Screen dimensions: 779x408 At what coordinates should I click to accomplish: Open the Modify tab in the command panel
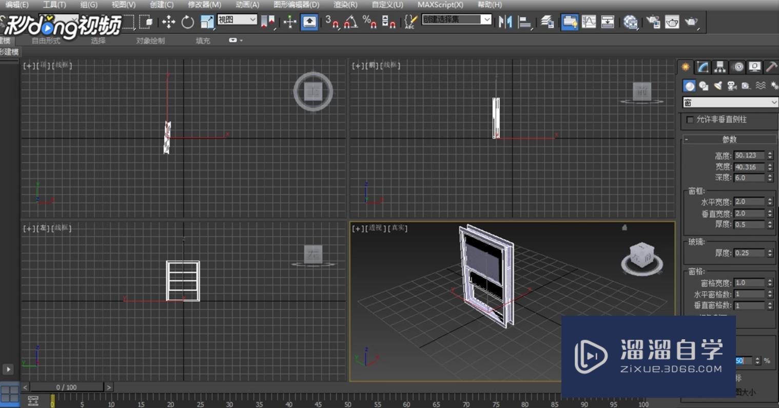(x=703, y=67)
